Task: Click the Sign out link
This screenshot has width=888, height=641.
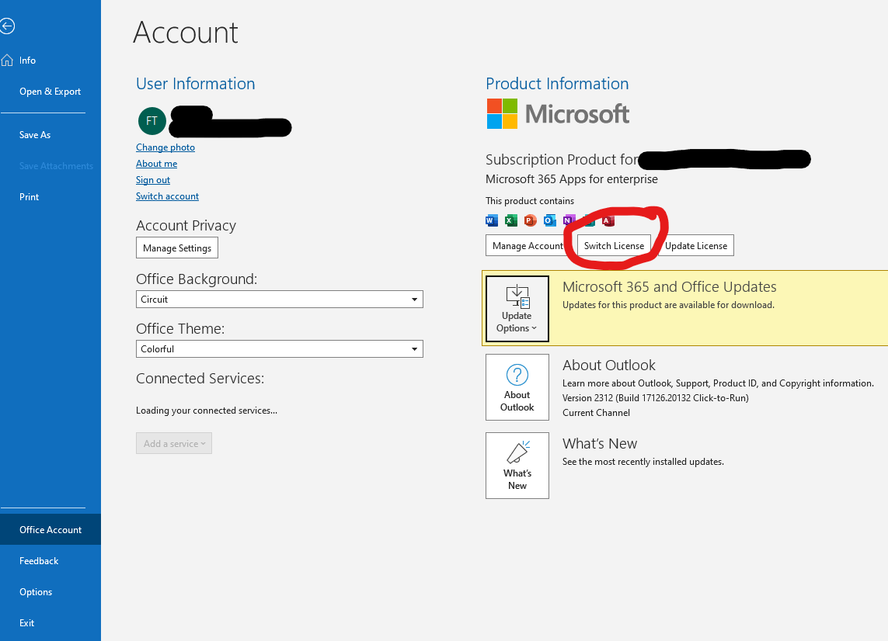Action: (x=153, y=179)
